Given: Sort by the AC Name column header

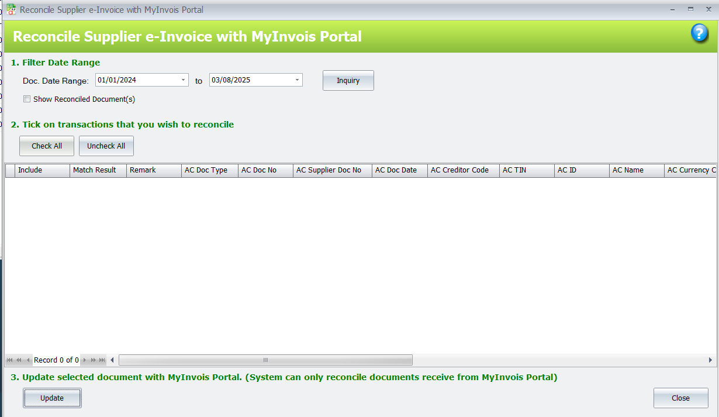Looking at the screenshot, I should [637, 170].
